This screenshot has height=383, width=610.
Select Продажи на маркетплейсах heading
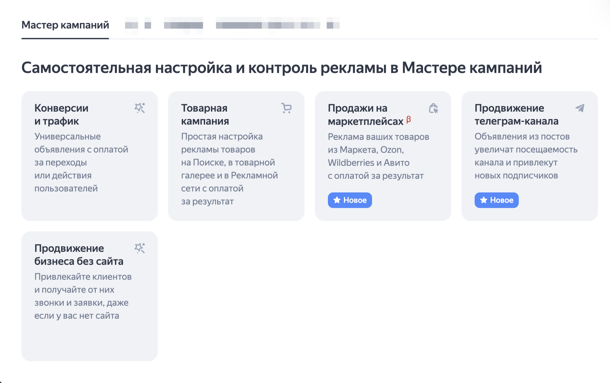[365, 115]
